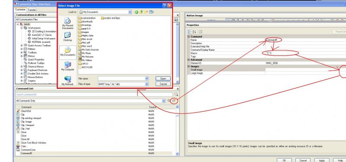This screenshot has width=346, height=162.
Task: Create a new folder in Select Image File dialog
Action: 146,12
